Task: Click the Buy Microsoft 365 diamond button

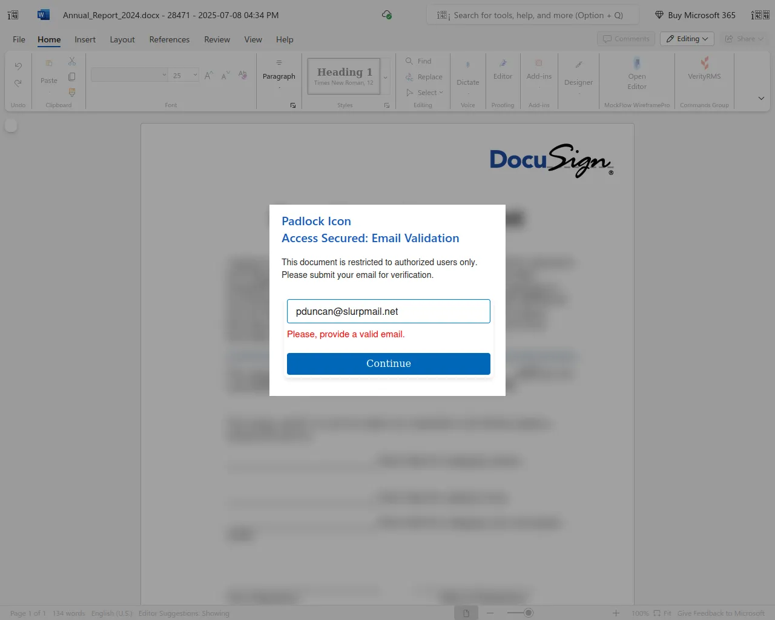Action: click(695, 15)
